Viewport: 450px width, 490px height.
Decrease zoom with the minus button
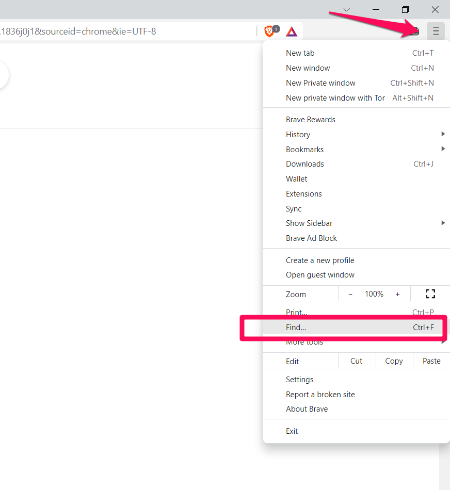(x=350, y=294)
